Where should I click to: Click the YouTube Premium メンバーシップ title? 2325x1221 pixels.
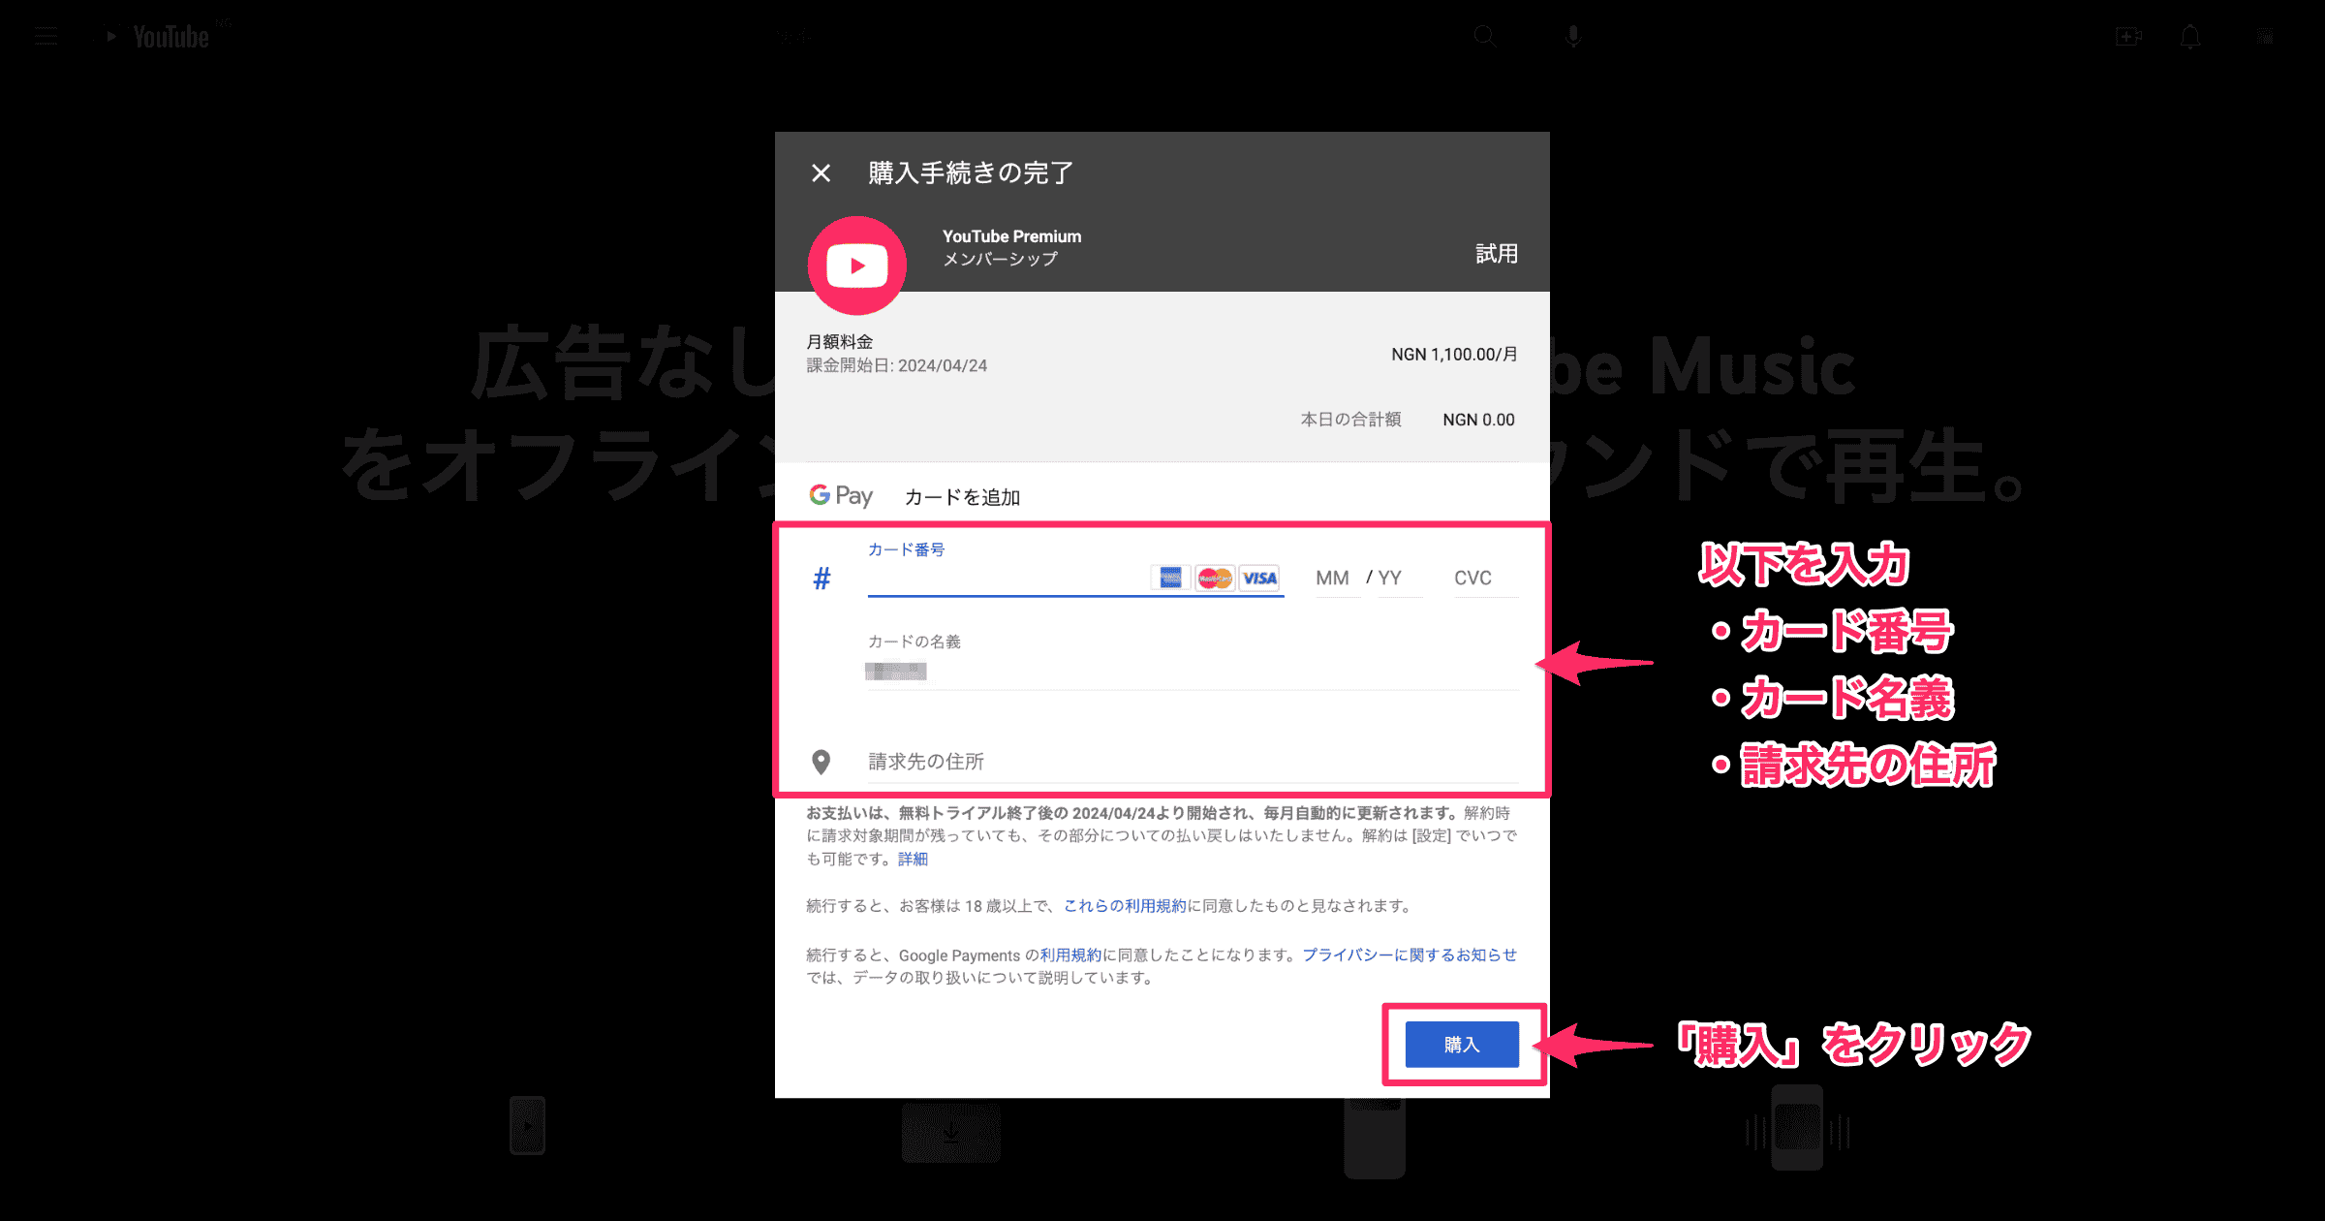[1012, 247]
